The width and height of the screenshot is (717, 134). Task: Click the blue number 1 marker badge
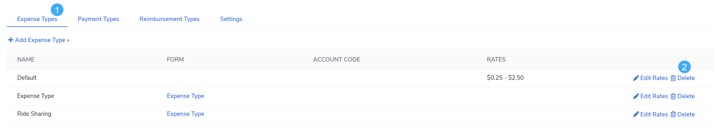(57, 10)
